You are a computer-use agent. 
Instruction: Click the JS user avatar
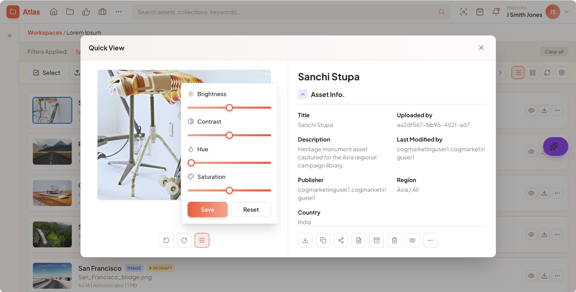tap(553, 12)
